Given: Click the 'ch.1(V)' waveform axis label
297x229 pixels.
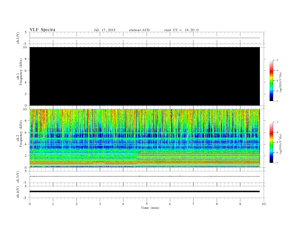Looking at the screenshot, I should click(x=18, y=38).
